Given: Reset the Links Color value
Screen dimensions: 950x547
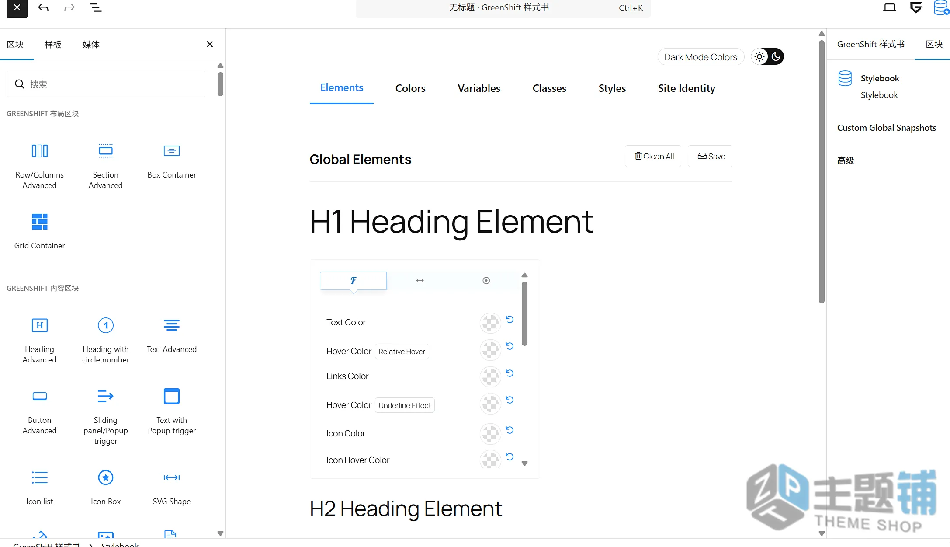Looking at the screenshot, I should click(x=510, y=373).
